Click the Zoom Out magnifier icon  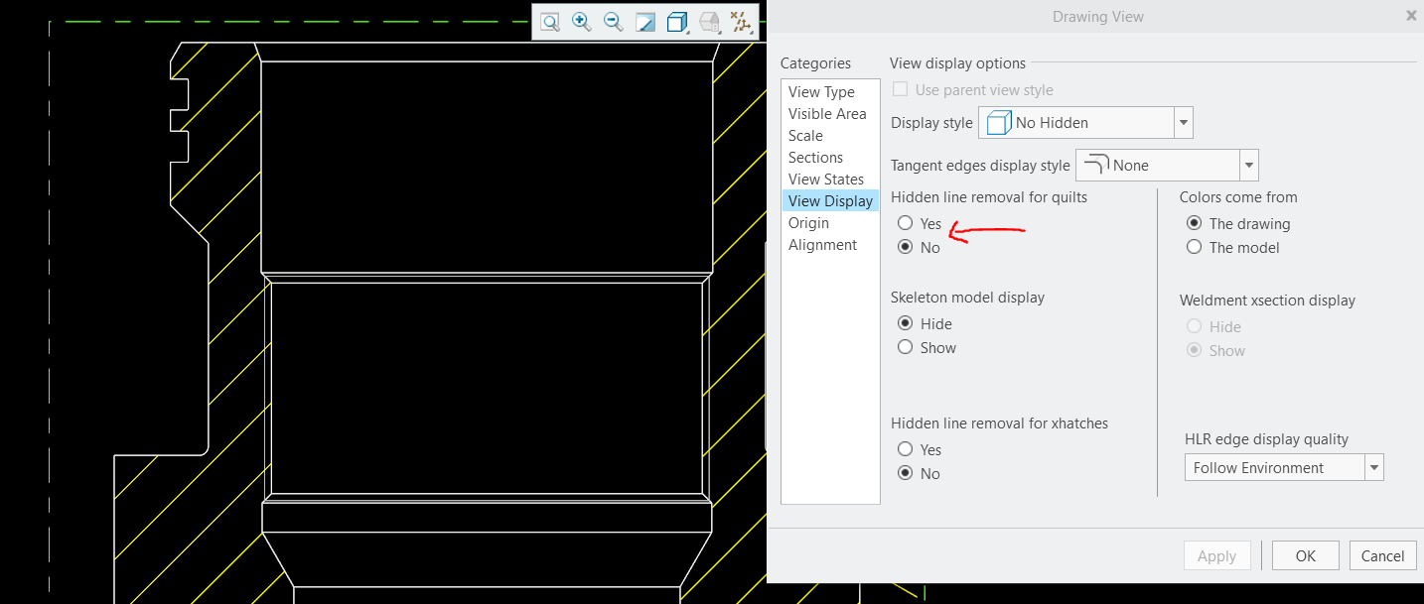tap(613, 22)
